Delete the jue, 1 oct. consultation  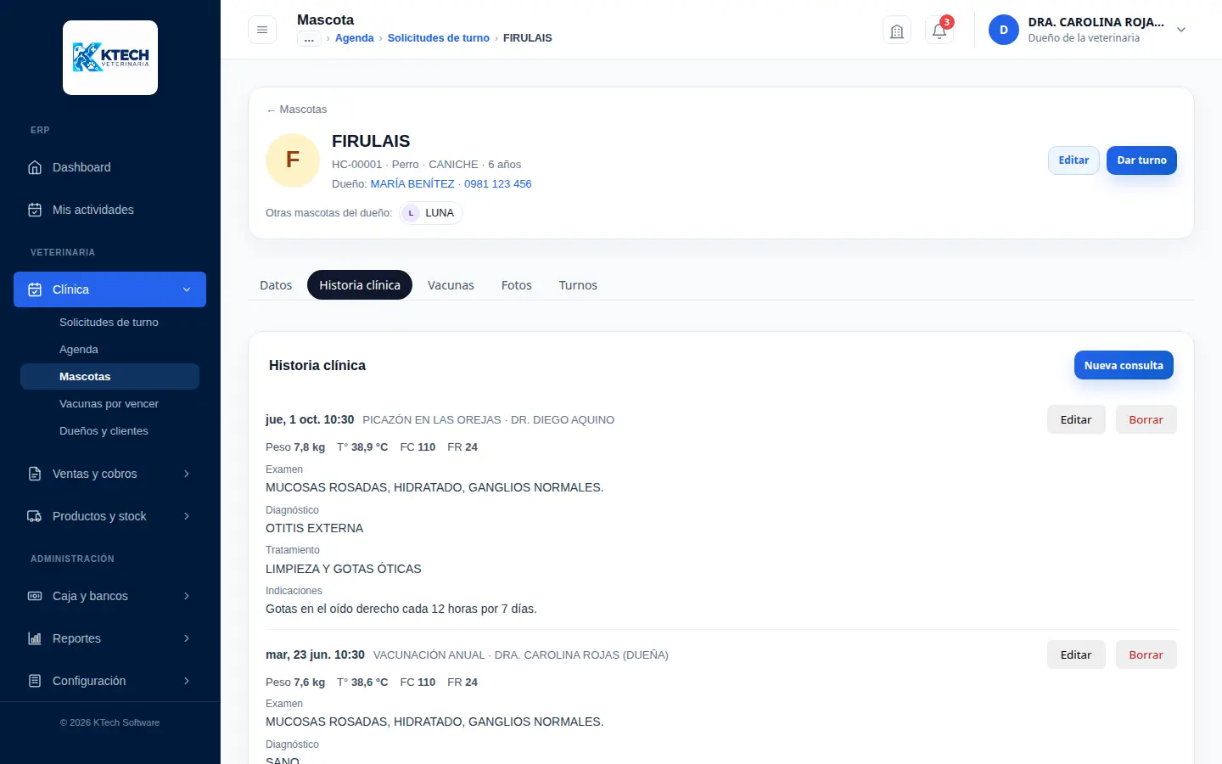tap(1146, 419)
